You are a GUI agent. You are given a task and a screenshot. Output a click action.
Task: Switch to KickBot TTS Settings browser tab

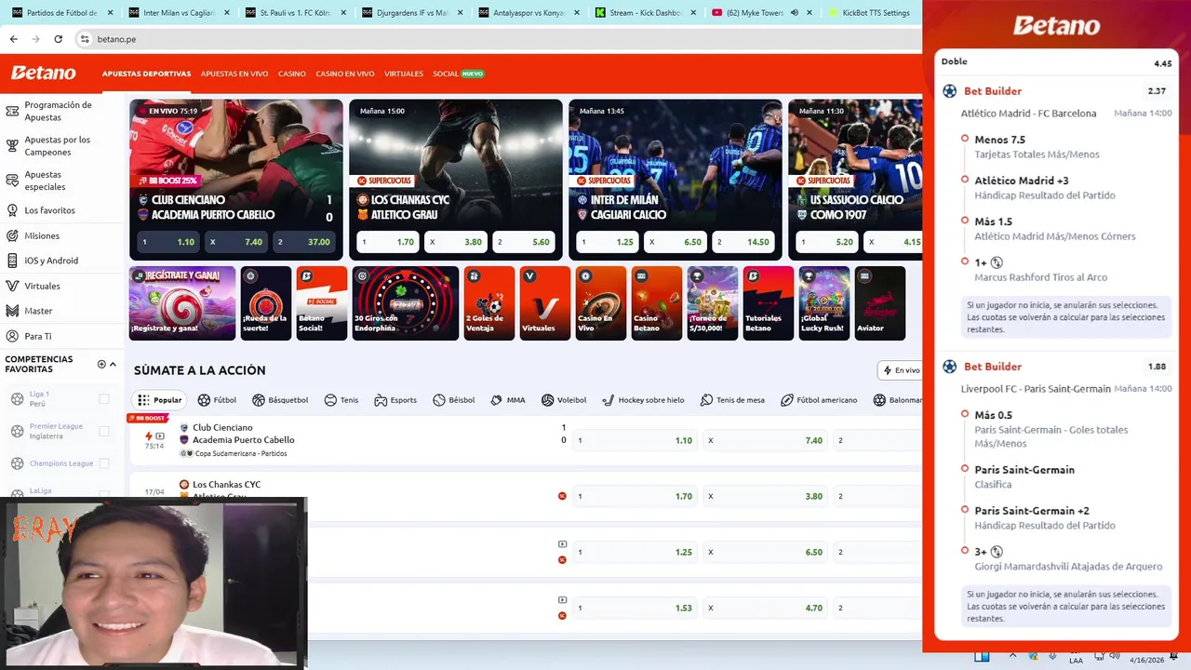pos(872,13)
